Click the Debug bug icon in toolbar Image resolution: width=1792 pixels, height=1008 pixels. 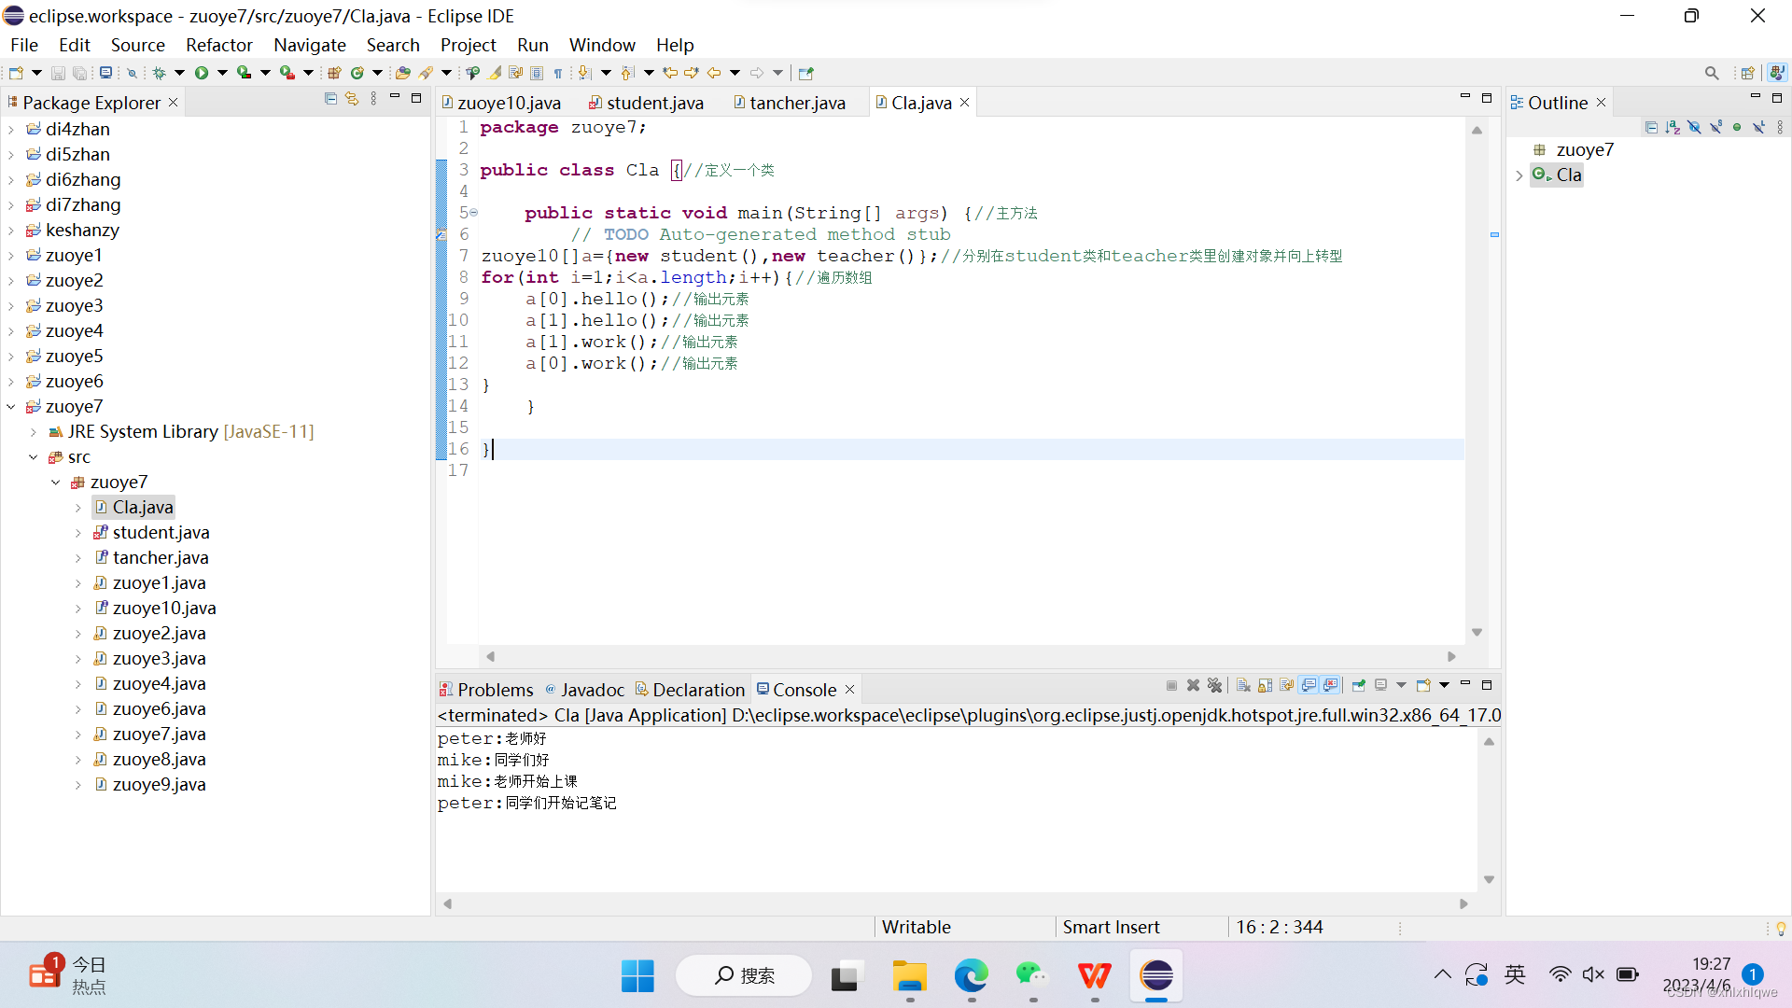[x=160, y=73]
